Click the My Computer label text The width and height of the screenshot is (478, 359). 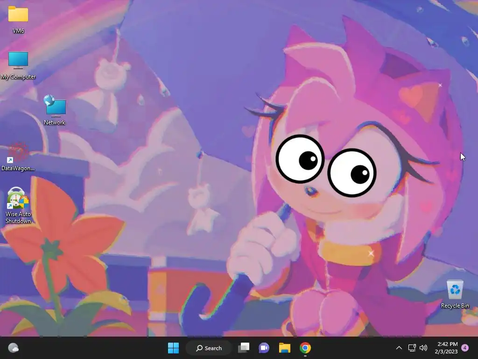pyautogui.click(x=18, y=77)
